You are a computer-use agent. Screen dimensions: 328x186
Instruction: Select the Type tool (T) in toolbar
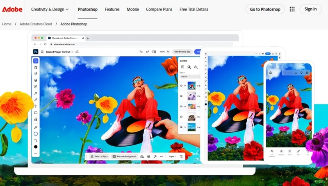(x=36, y=106)
